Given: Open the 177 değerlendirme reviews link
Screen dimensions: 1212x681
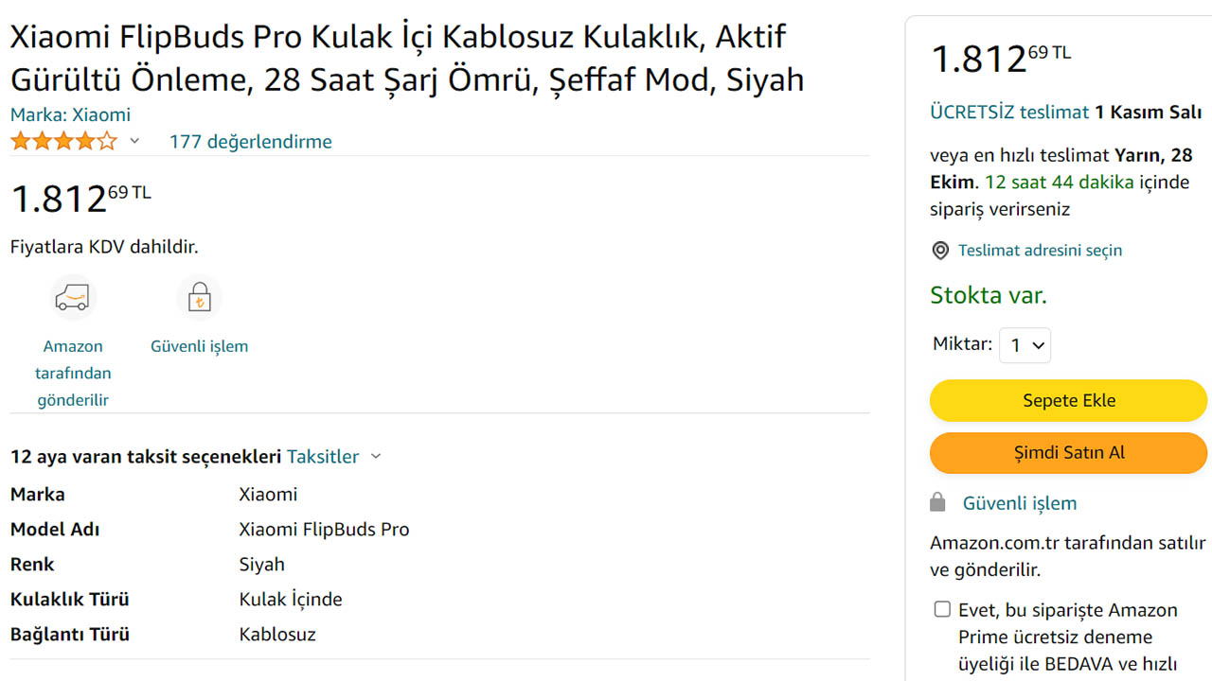Looking at the screenshot, I should (250, 142).
